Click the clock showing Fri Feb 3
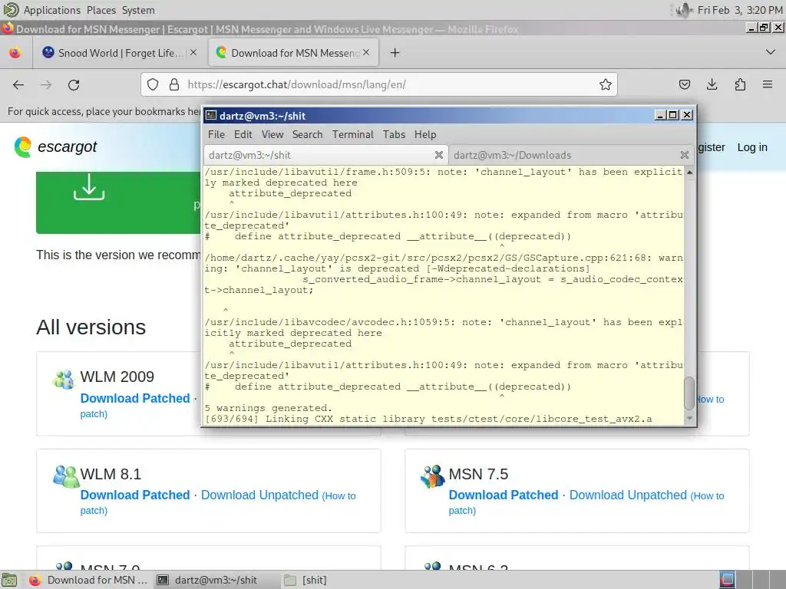The width and height of the screenshot is (786, 589). [x=740, y=10]
